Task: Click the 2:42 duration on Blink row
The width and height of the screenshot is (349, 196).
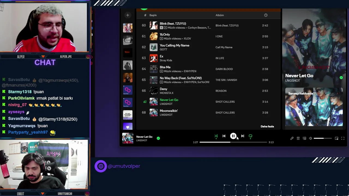Action: pos(265,26)
